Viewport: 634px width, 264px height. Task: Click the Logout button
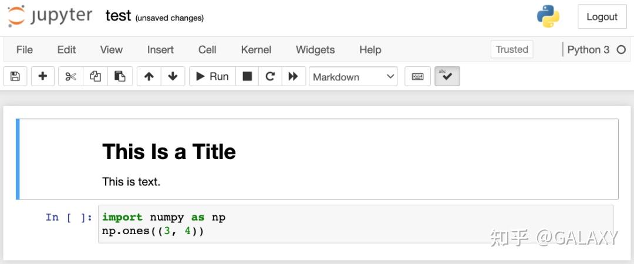click(x=602, y=17)
